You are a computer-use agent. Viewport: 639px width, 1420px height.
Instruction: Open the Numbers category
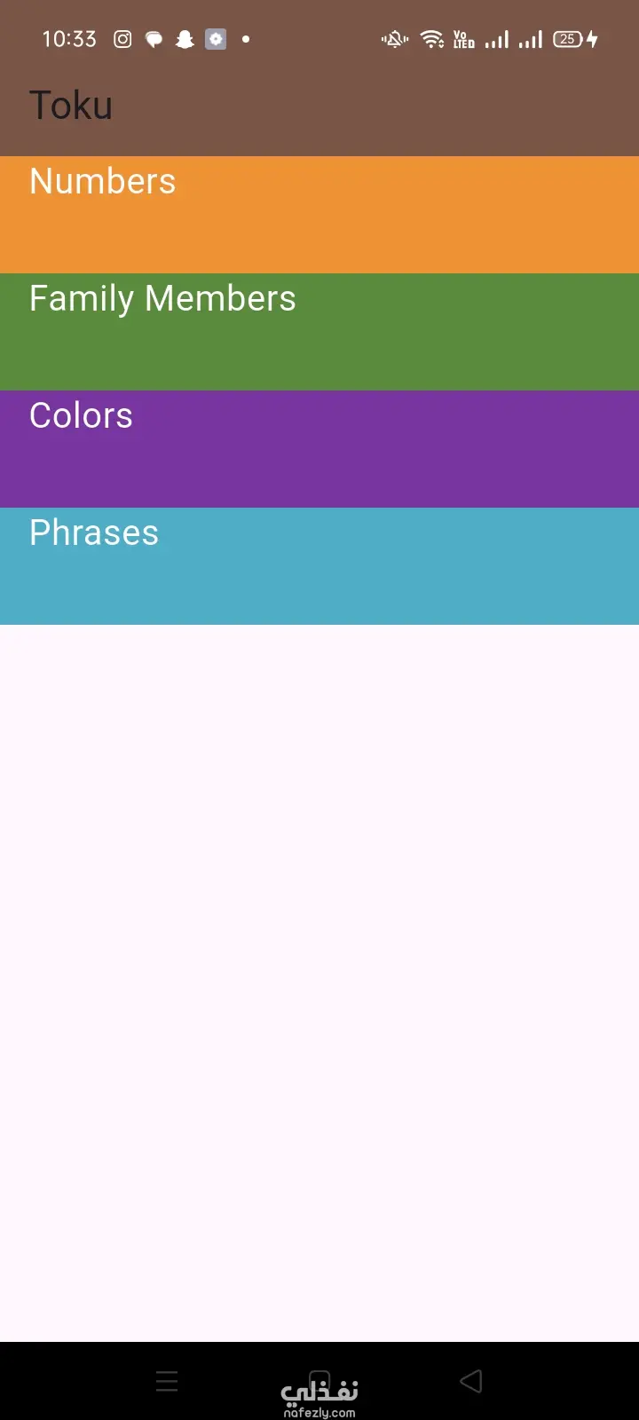[319, 215]
